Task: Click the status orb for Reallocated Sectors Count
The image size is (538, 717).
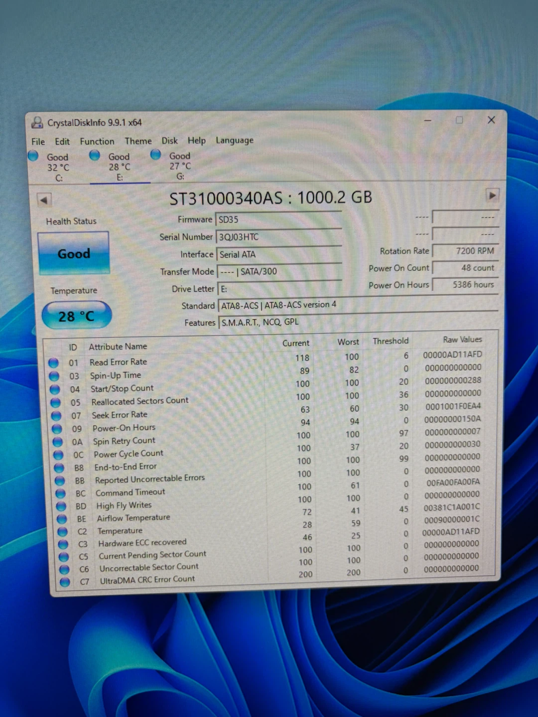Action: (55, 402)
